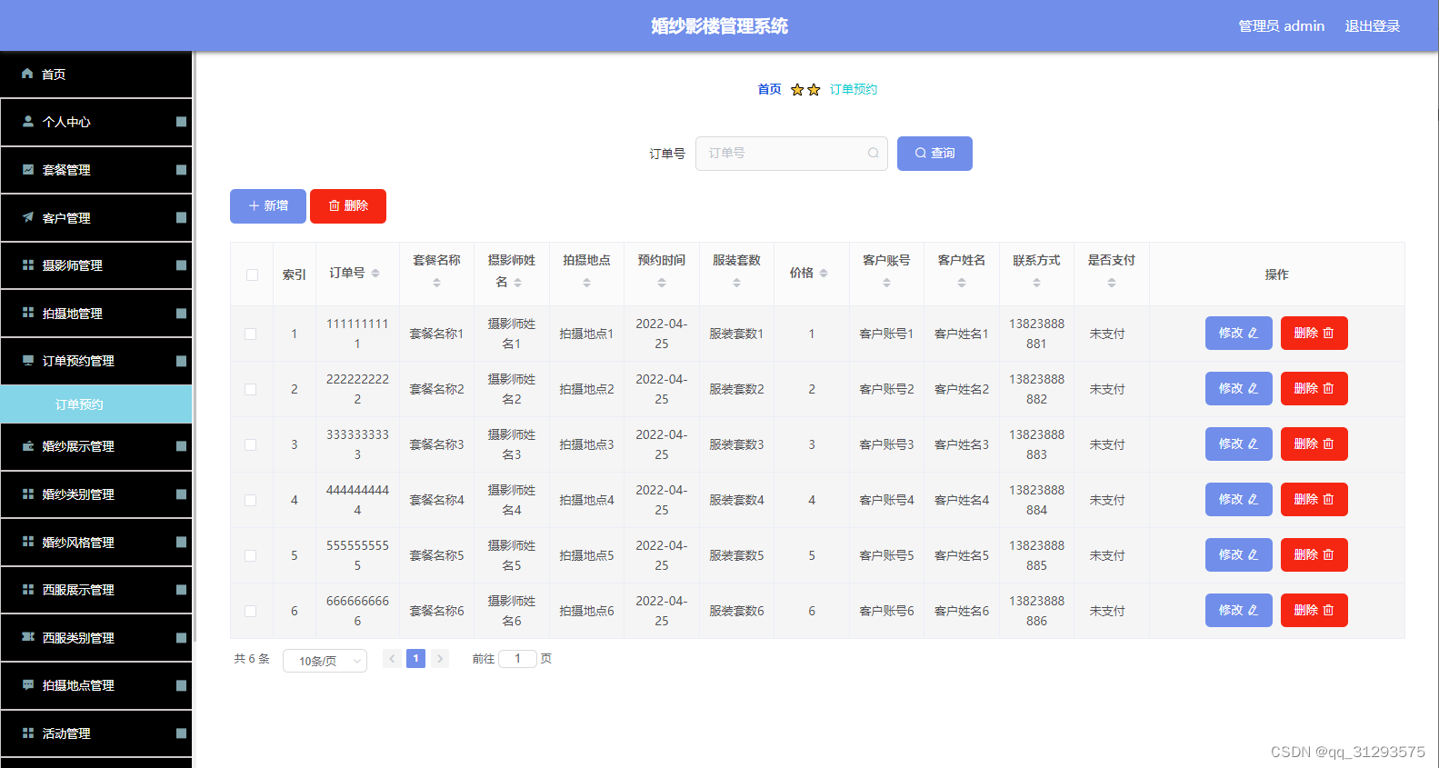This screenshot has width=1439, height=768.
Task: Tick the select-all checkbox in the table header
Action: tap(252, 274)
